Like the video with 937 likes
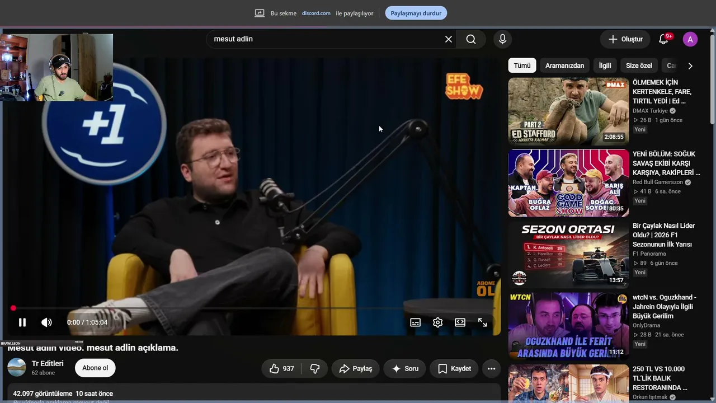The width and height of the screenshot is (716, 403). click(x=281, y=369)
